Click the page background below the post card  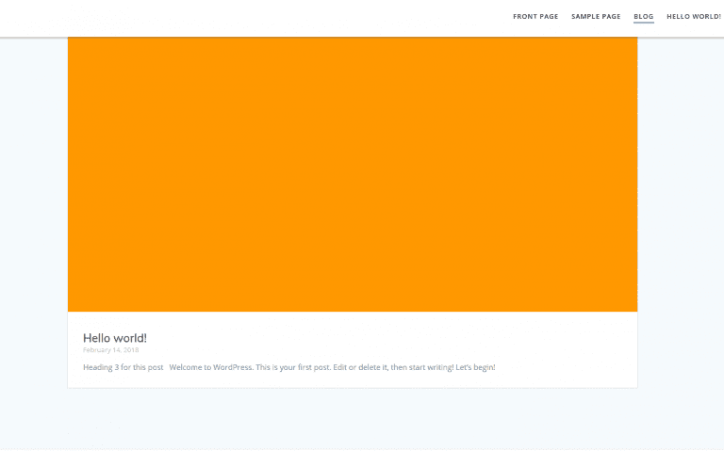point(353,419)
